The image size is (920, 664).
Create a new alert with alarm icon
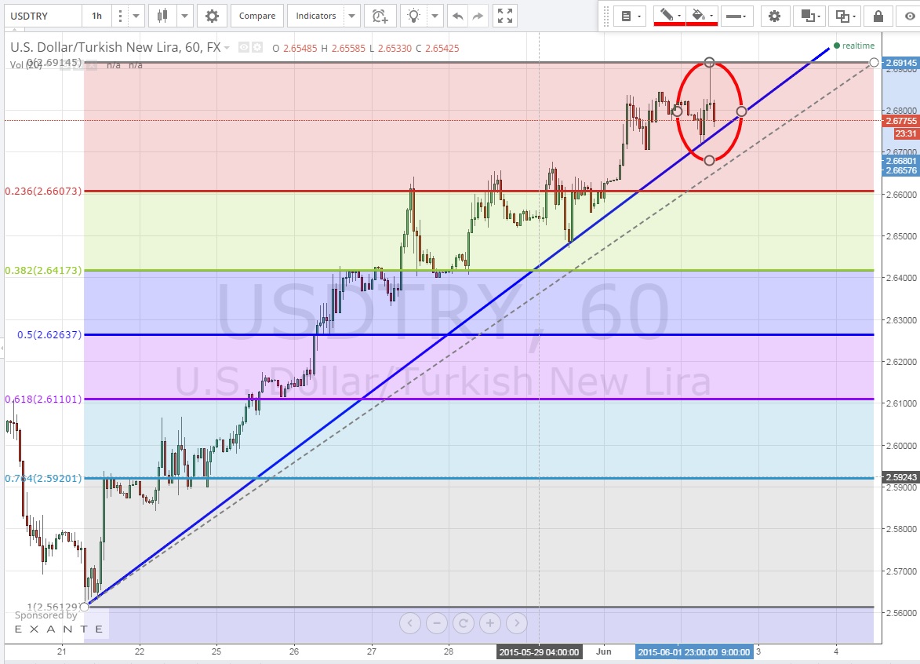pyautogui.click(x=380, y=16)
